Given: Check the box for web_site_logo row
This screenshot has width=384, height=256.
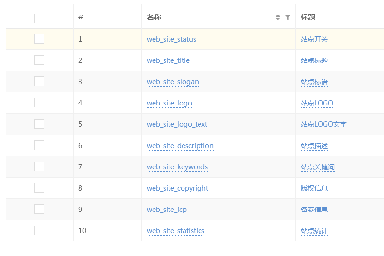Looking at the screenshot, I should click(39, 103).
